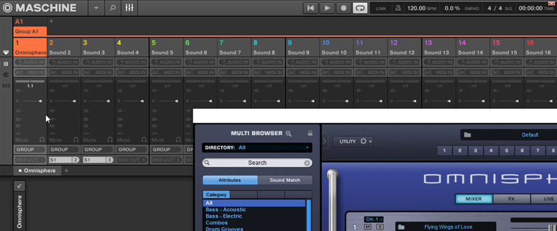
Task: Switch to Sound Match mode
Action: (x=285, y=180)
